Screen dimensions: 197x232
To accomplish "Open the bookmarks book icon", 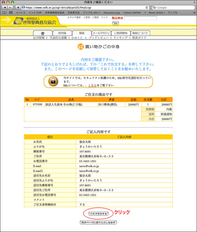I will [x=4, y=13].
